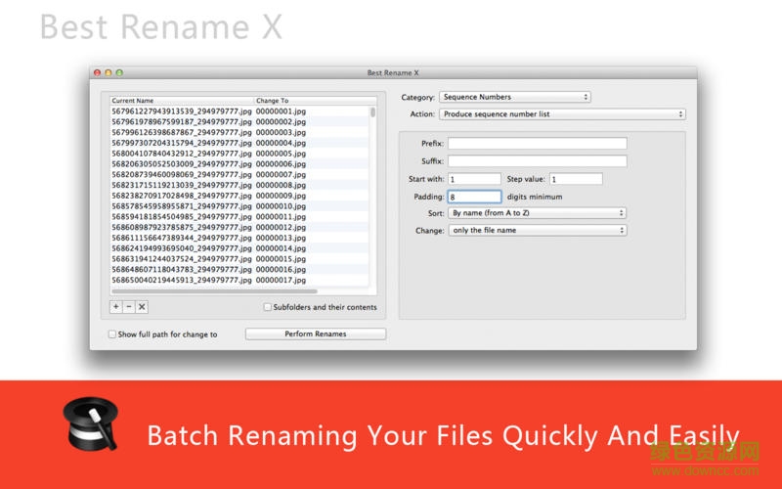Screen dimensions: 782x489
Task: Open the Category dropdown showing Sequence Numbers
Action: pos(514,97)
